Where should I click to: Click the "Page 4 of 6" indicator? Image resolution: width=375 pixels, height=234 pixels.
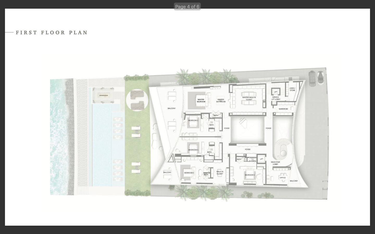(x=187, y=6)
